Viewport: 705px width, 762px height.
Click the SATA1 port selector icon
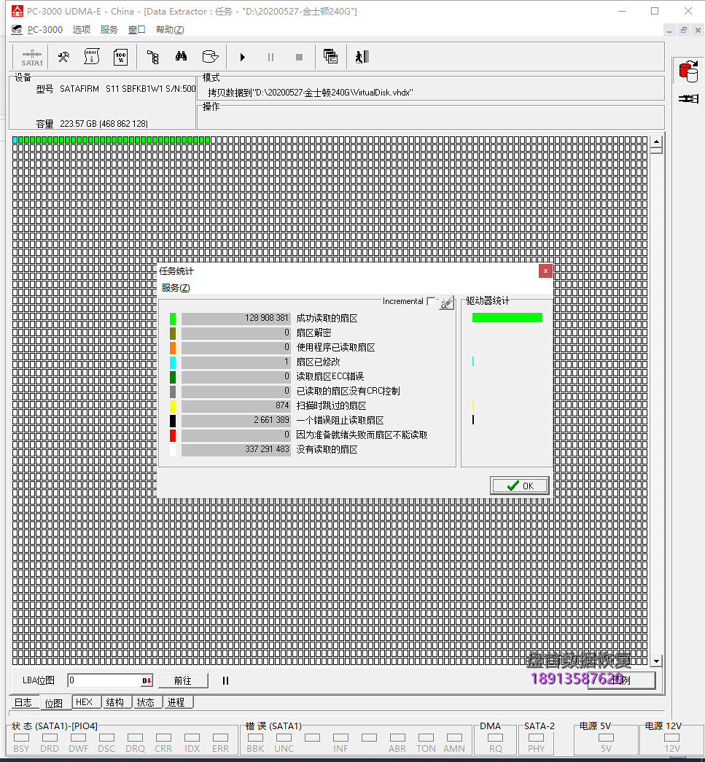pos(31,57)
